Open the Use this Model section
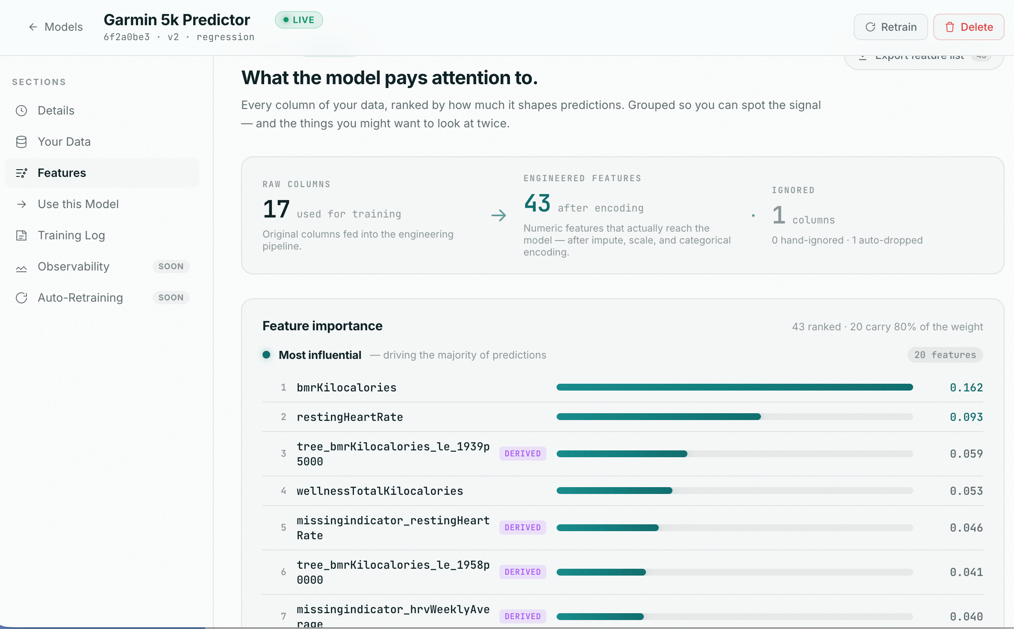Viewport: 1014px width, 629px height. point(102,204)
